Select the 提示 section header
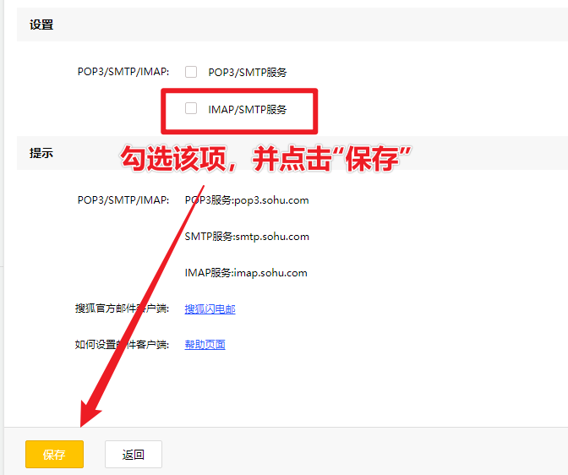Screen dimensions: 568x475 point(41,153)
